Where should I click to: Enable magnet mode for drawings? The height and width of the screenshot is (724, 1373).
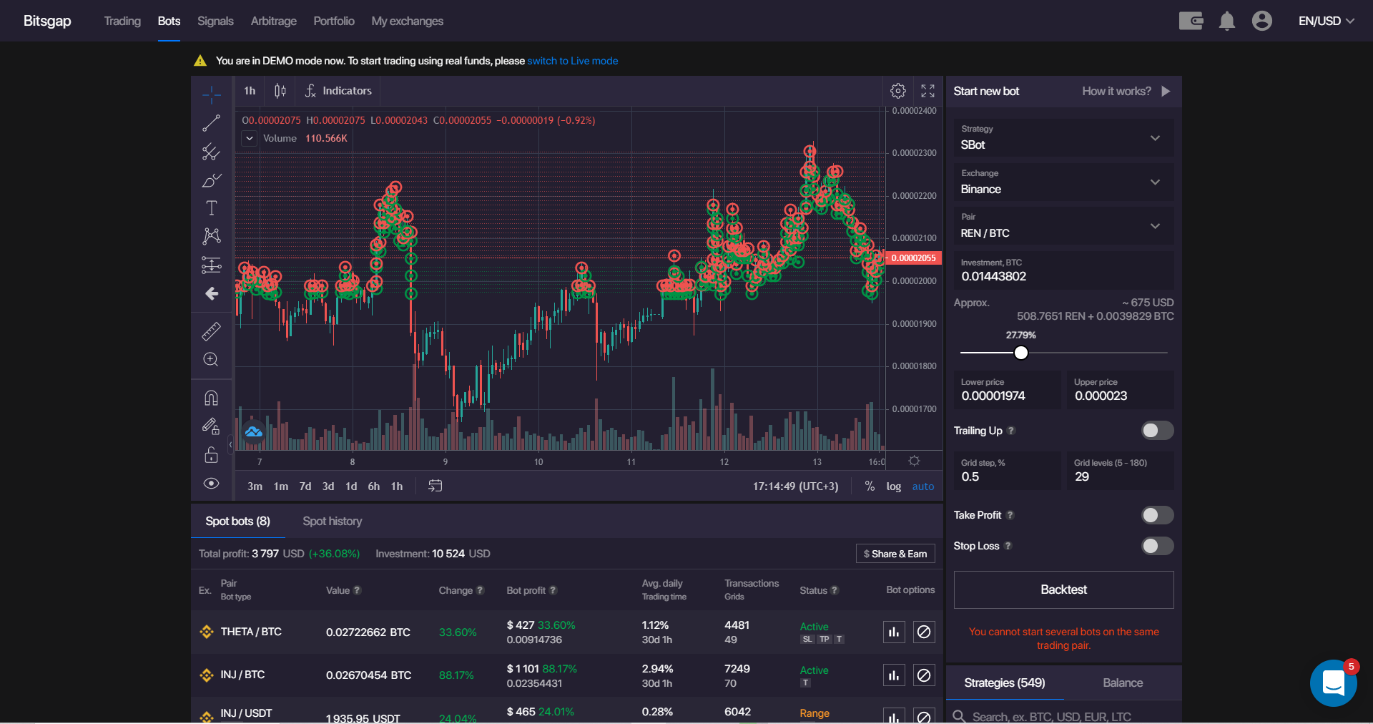click(211, 398)
